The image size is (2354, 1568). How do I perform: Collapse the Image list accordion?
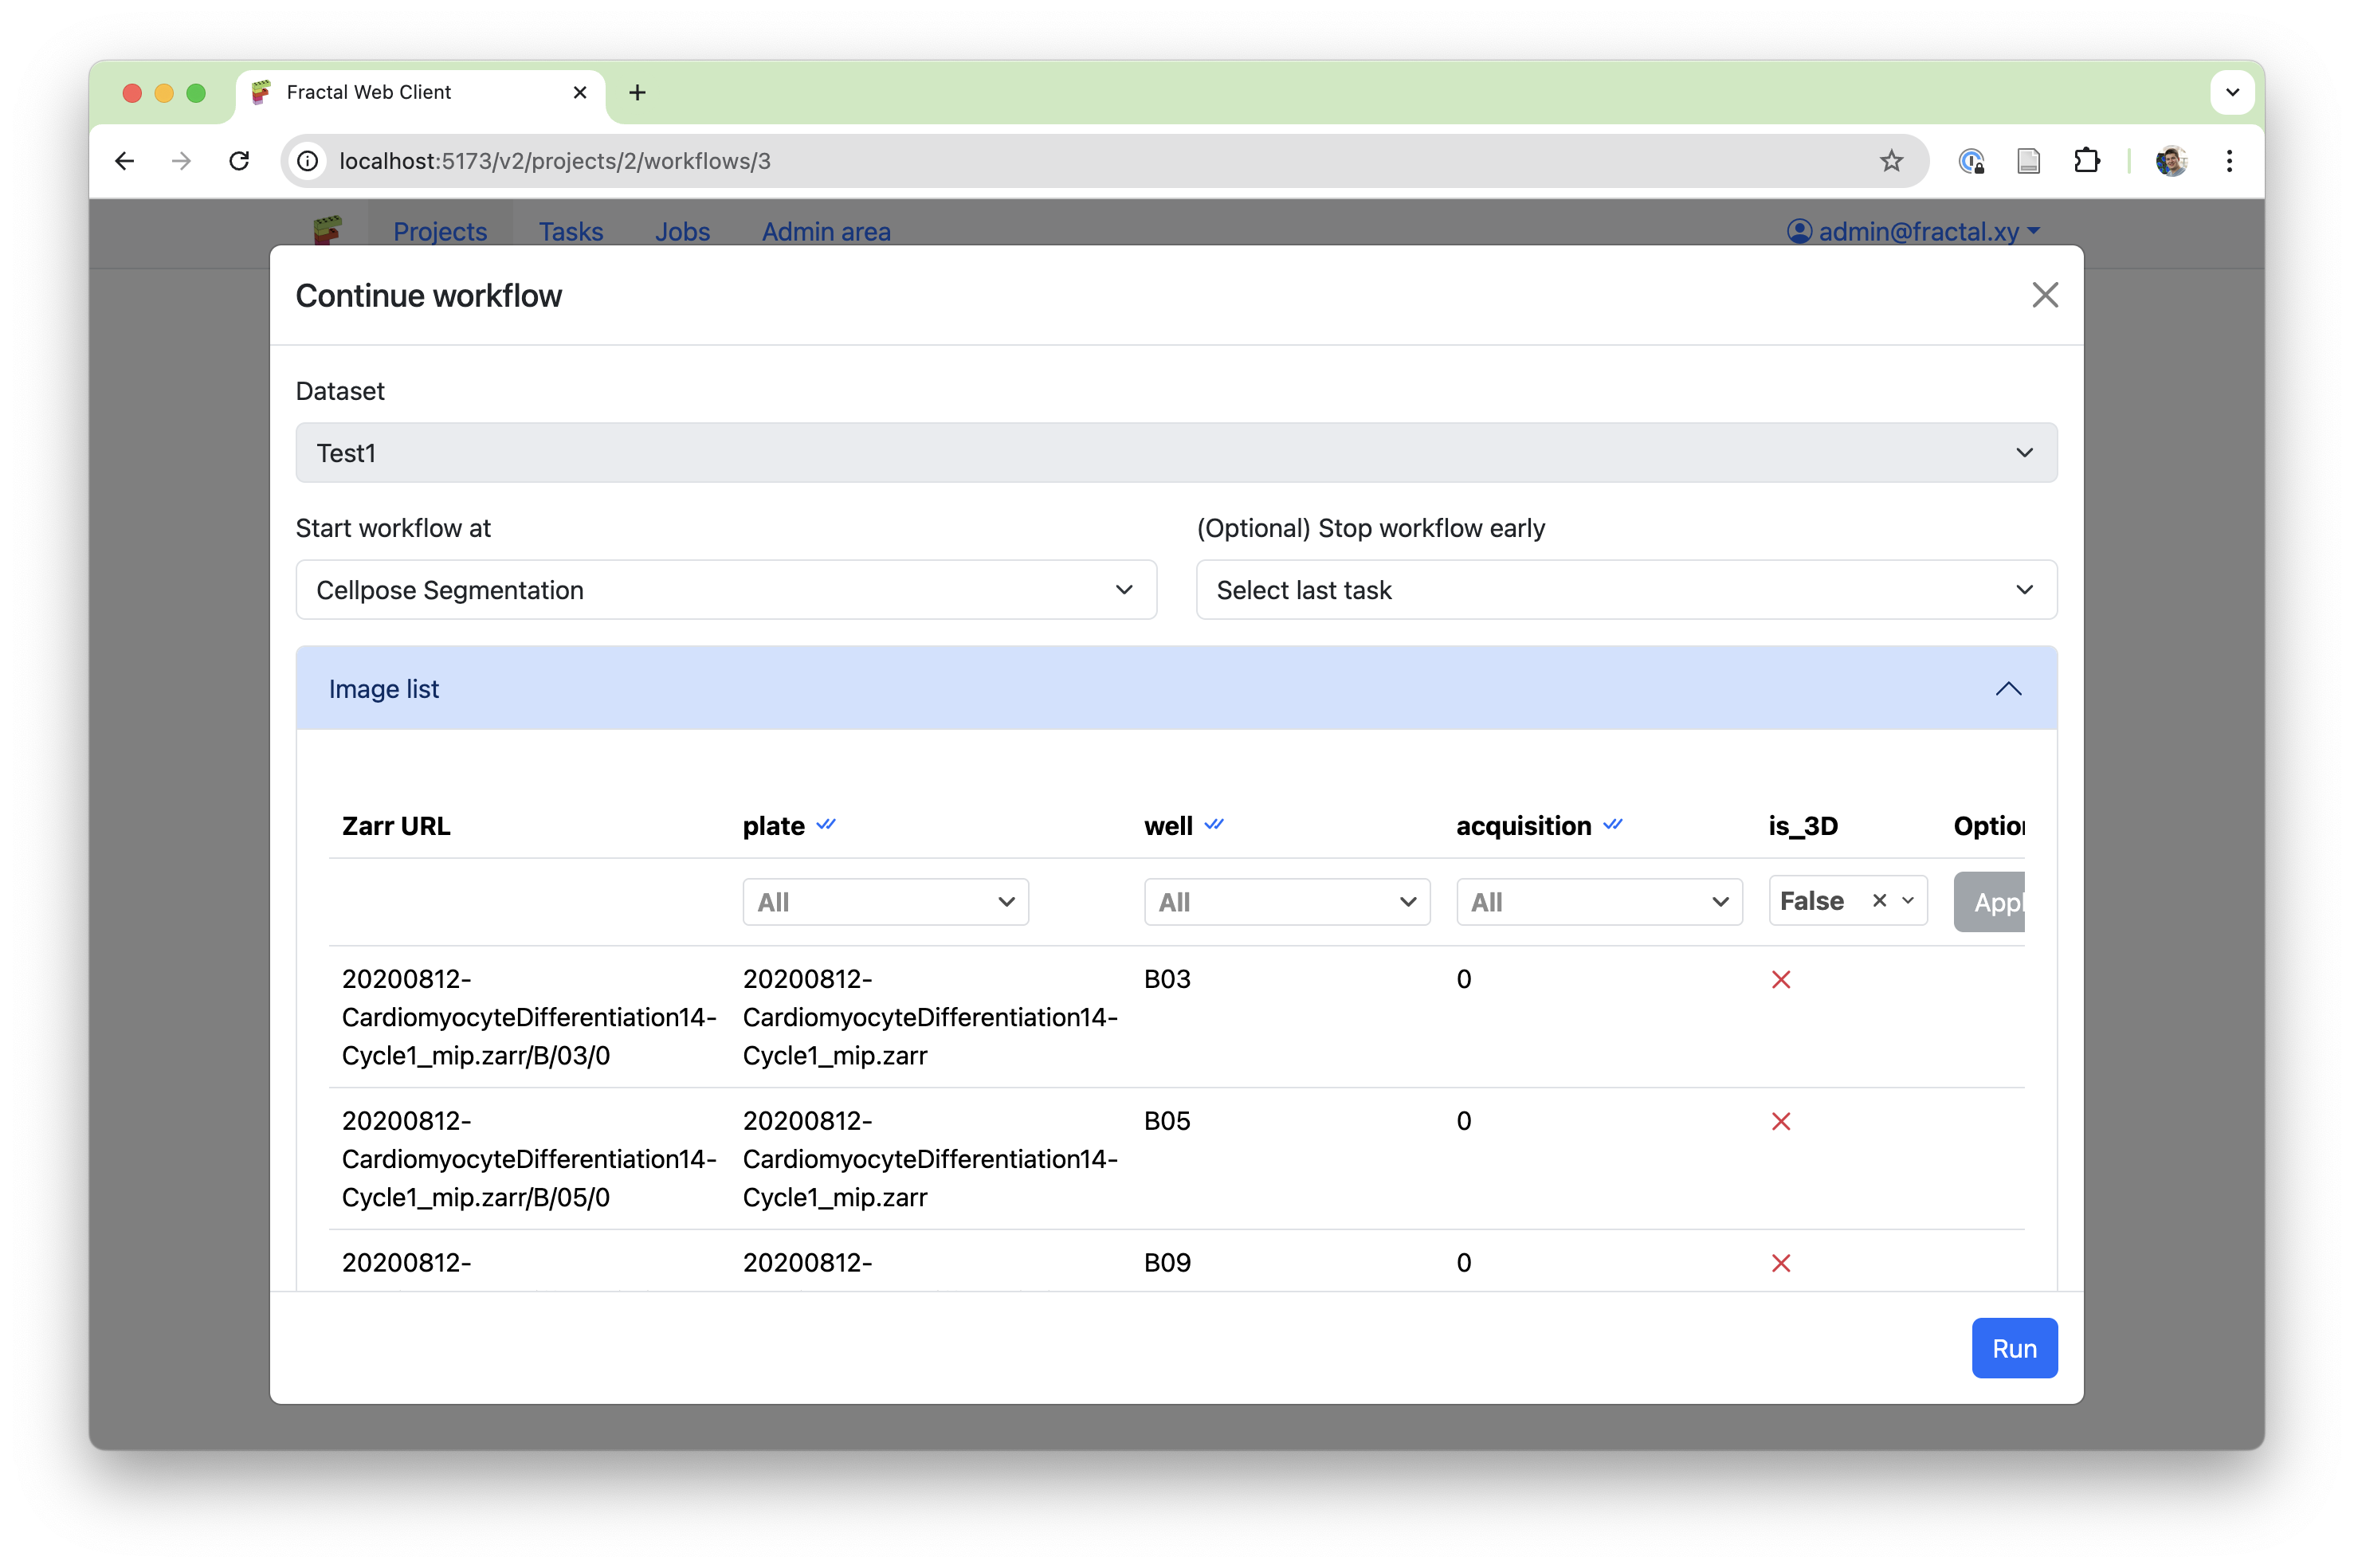coord(2008,689)
